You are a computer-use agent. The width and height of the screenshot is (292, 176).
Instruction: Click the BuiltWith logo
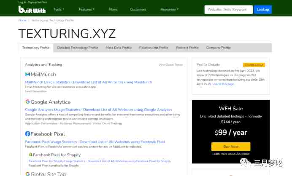point(32,10)
